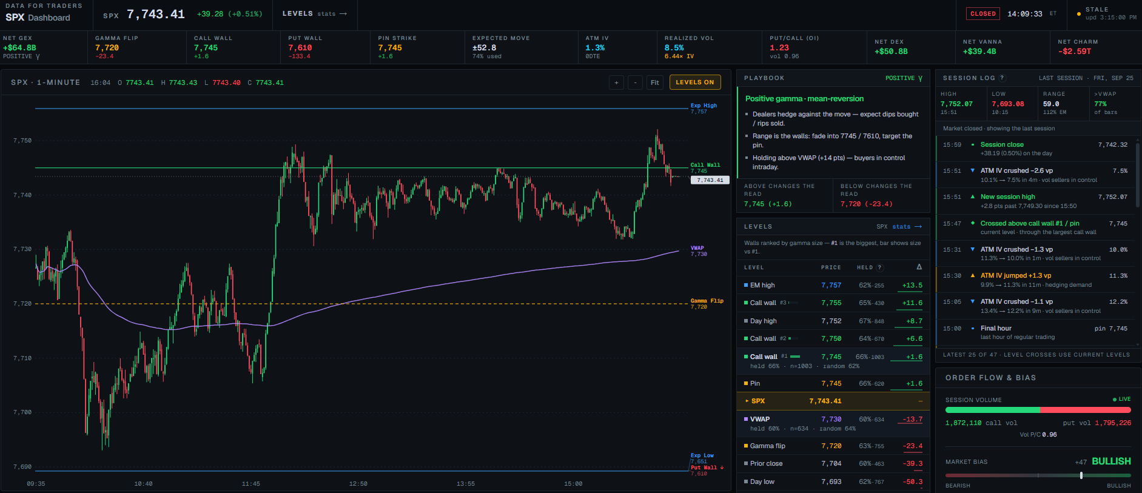Select the Call wall #3 level row
The height and width of the screenshot is (493, 1142).
833,303
